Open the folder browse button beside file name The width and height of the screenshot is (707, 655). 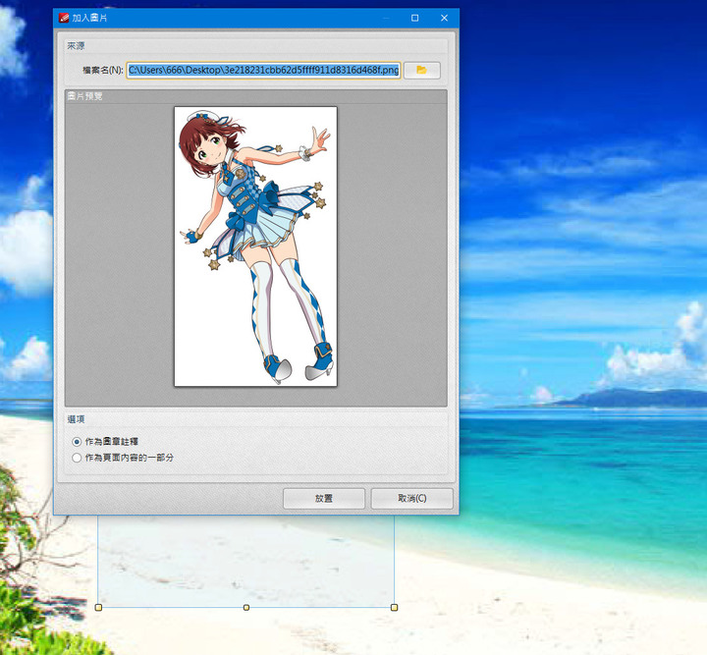(x=421, y=70)
